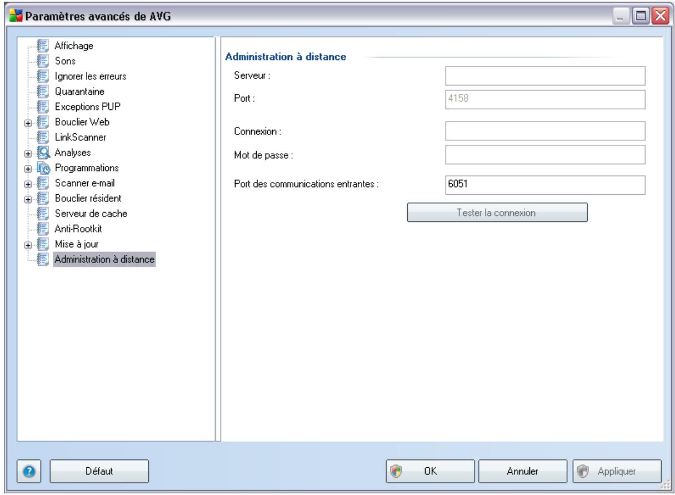Go to Quarantaine settings
The image size is (675, 495).
79,91
